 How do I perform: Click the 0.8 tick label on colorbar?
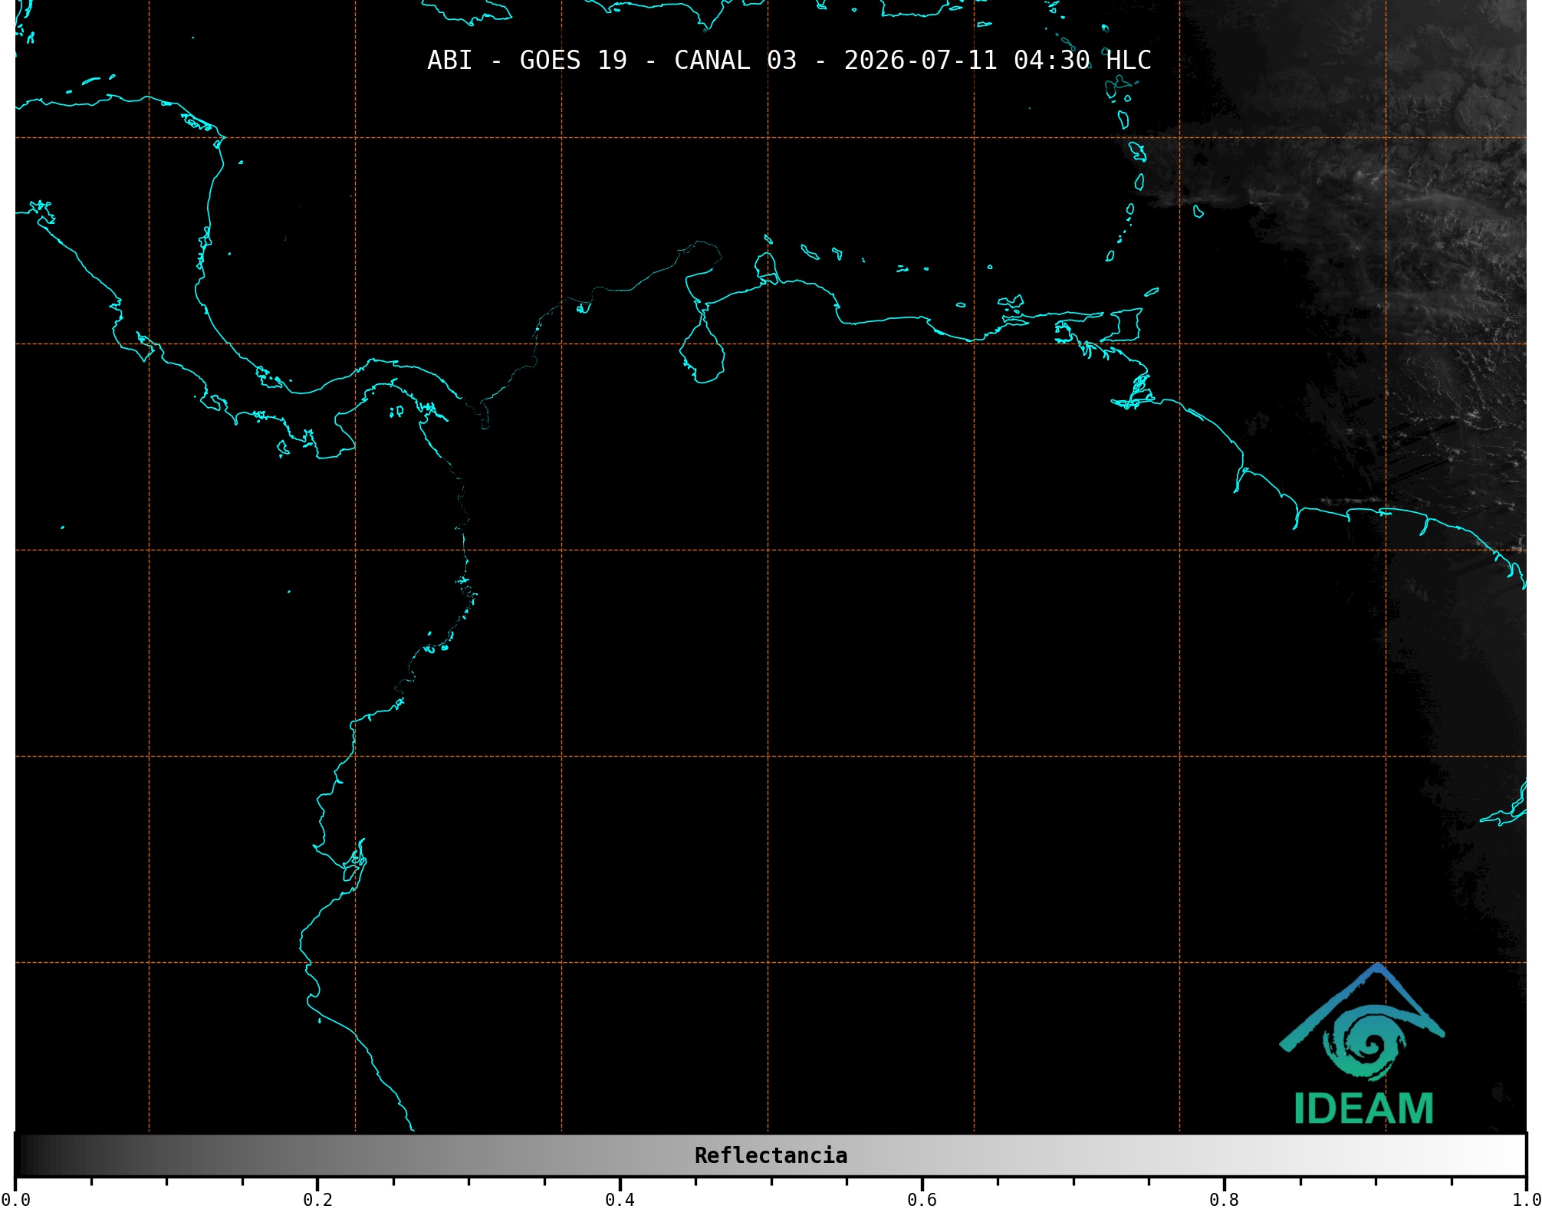1224,1200
